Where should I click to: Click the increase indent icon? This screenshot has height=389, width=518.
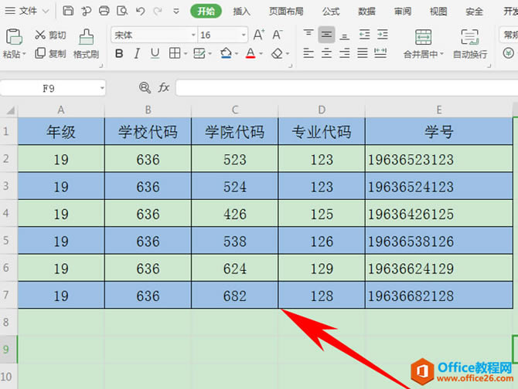(383, 35)
